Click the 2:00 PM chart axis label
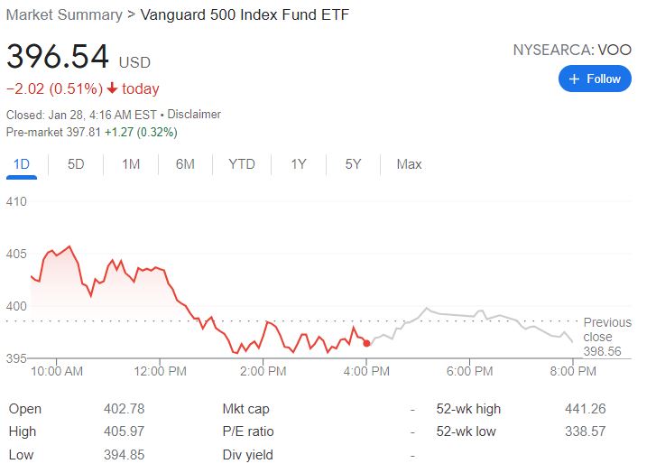 tap(263, 372)
